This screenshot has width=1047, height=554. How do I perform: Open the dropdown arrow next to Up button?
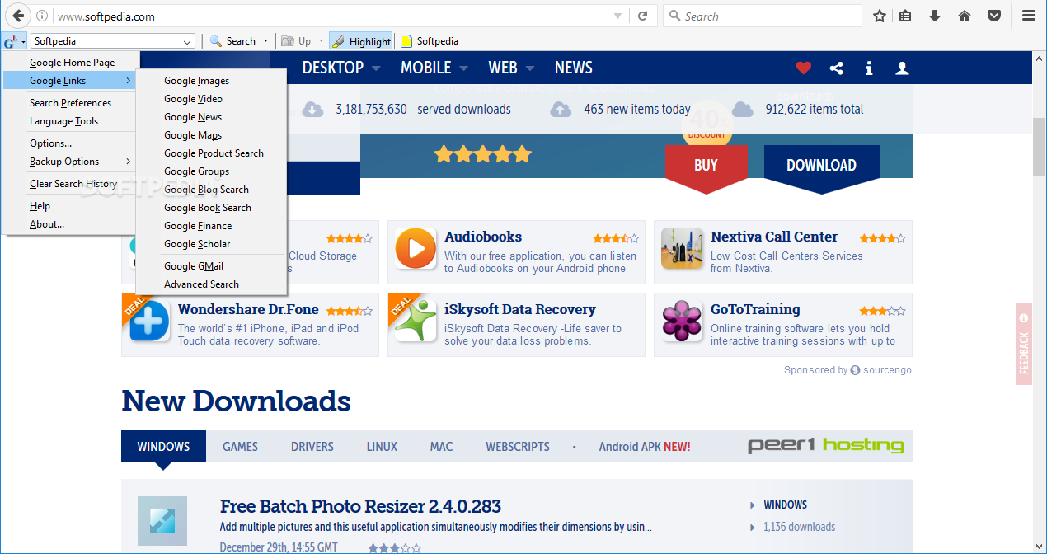click(321, 41)
